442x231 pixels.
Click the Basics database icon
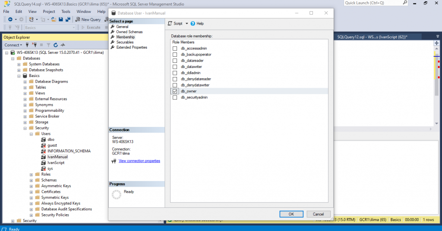25,76
